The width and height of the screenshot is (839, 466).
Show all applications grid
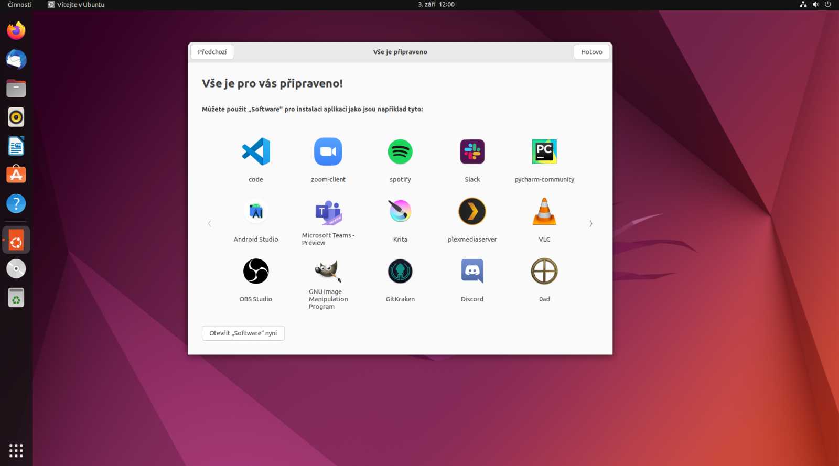tap(16, 450)
